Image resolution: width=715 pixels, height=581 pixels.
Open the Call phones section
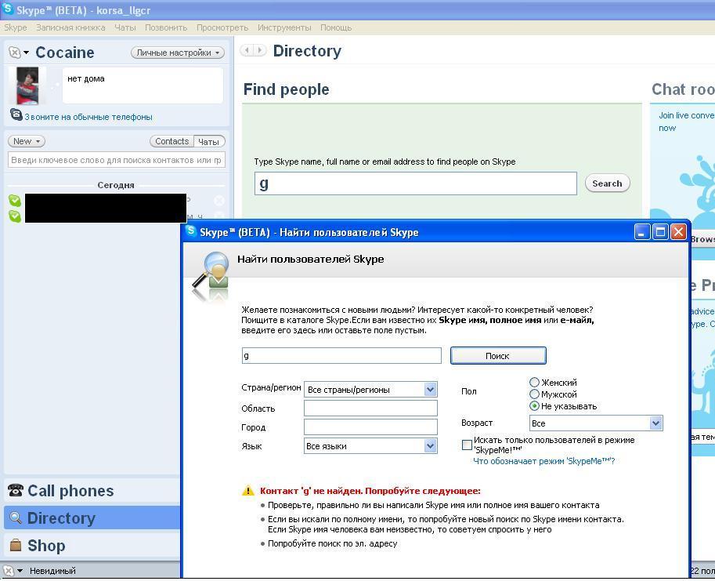(92, 491)
